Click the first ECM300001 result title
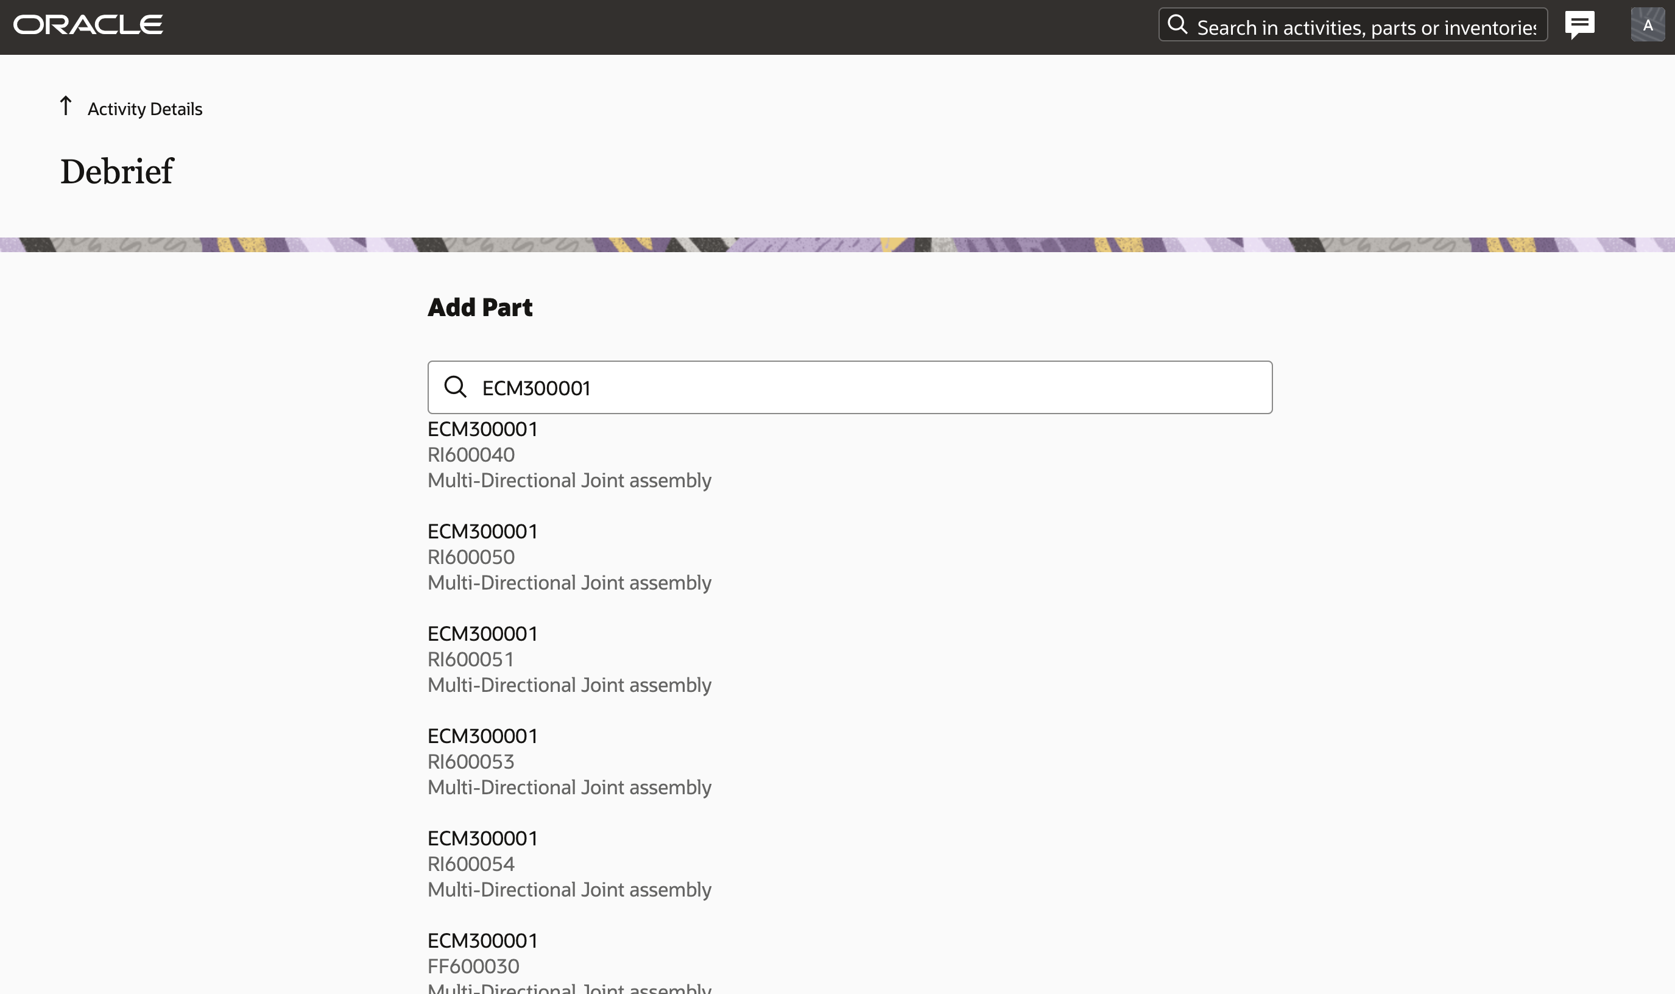This screenshot has width=1675, height=994. point(482,429)
